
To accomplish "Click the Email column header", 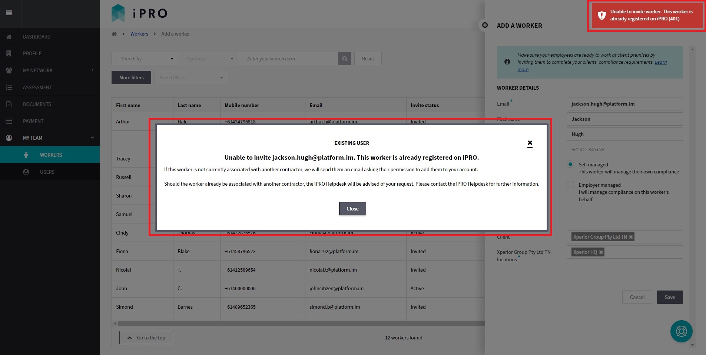I will click(x=356, y=105).
